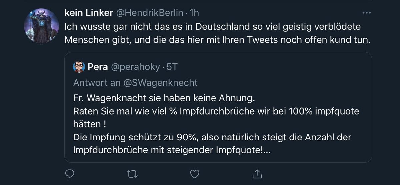The image size is (400, 185).
Task: Open kein Linker's profile avatar
Action: (x=41, y=26)
